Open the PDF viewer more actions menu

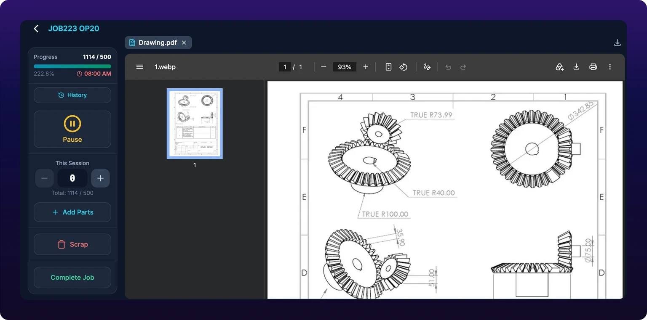(x=610, y=67)
